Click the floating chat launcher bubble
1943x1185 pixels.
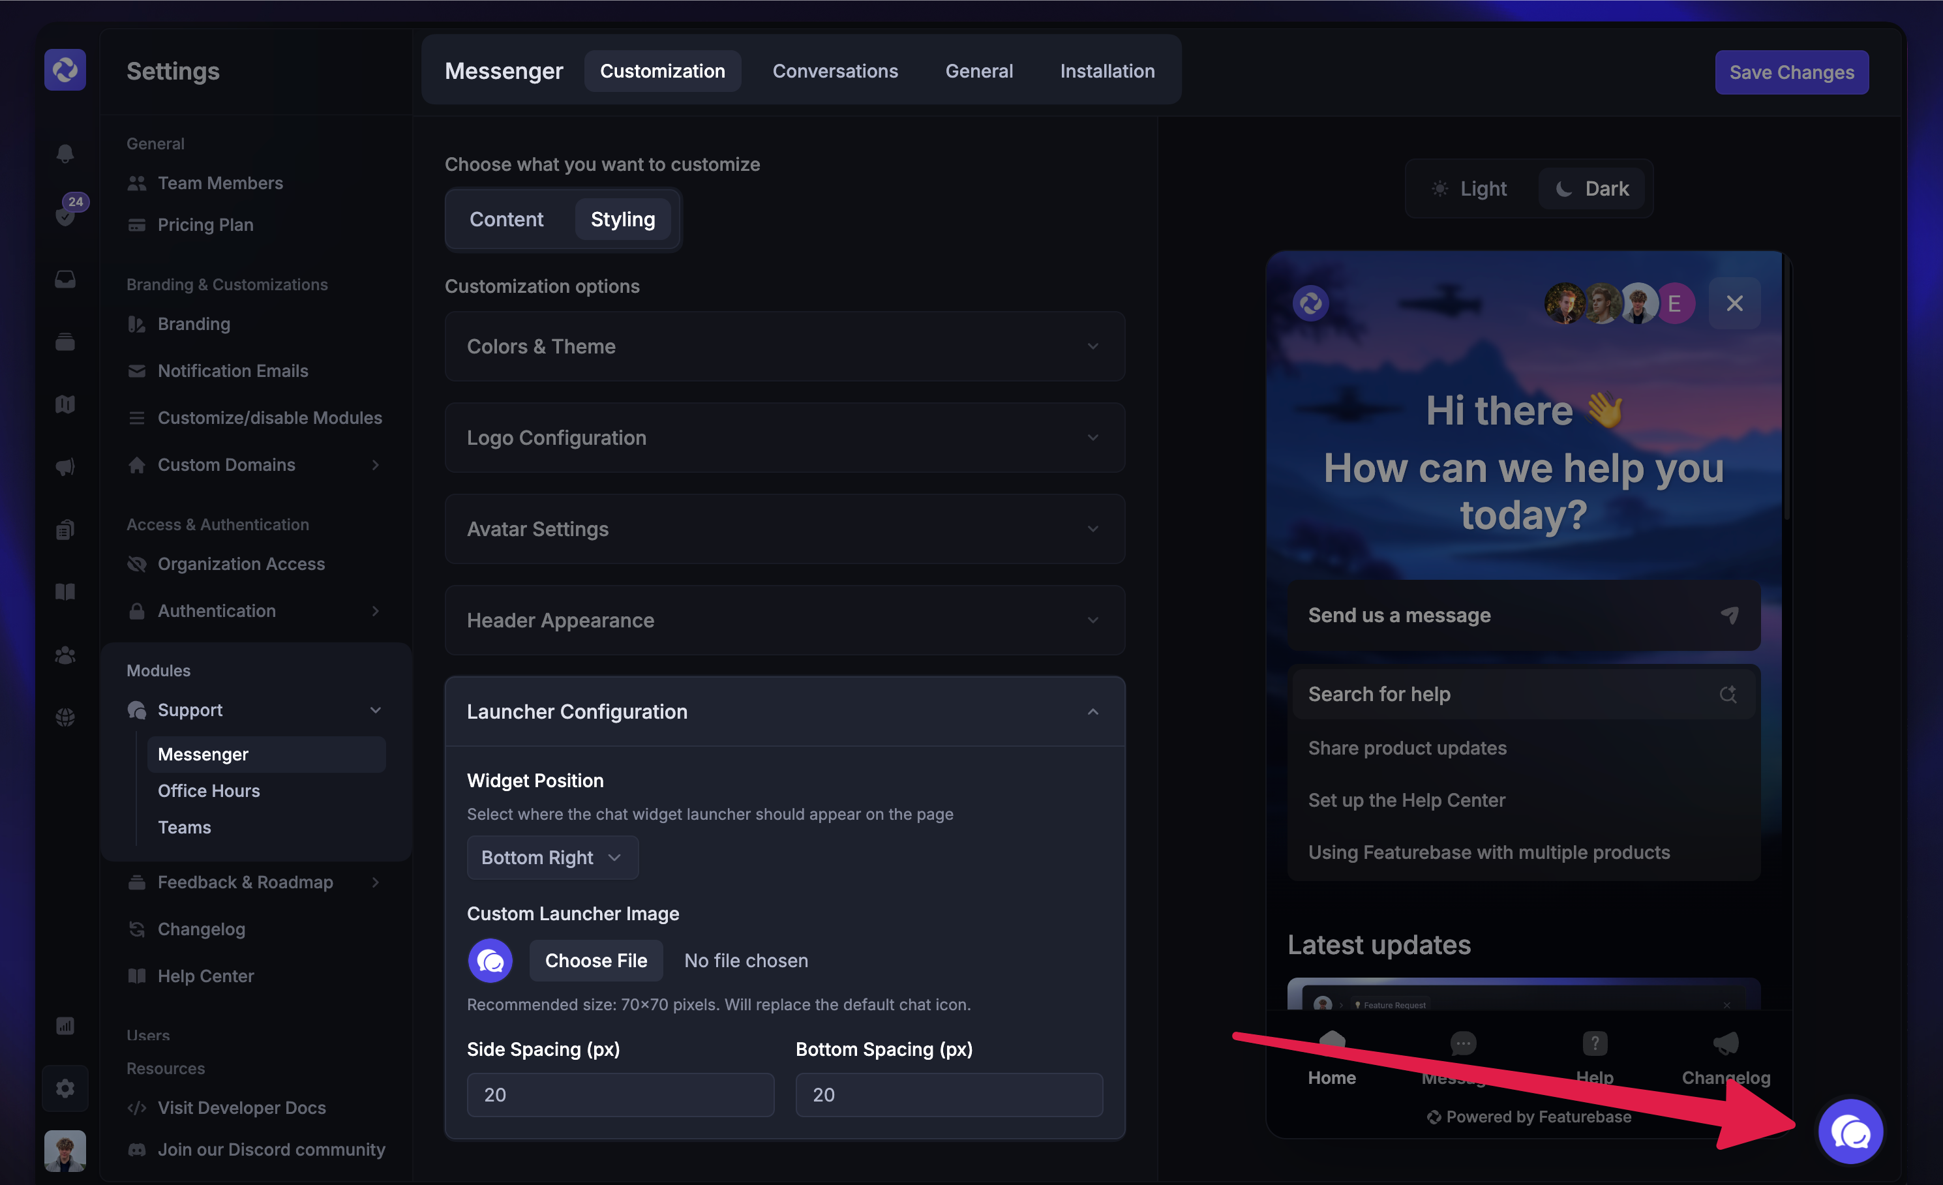coord(1850,1132)
